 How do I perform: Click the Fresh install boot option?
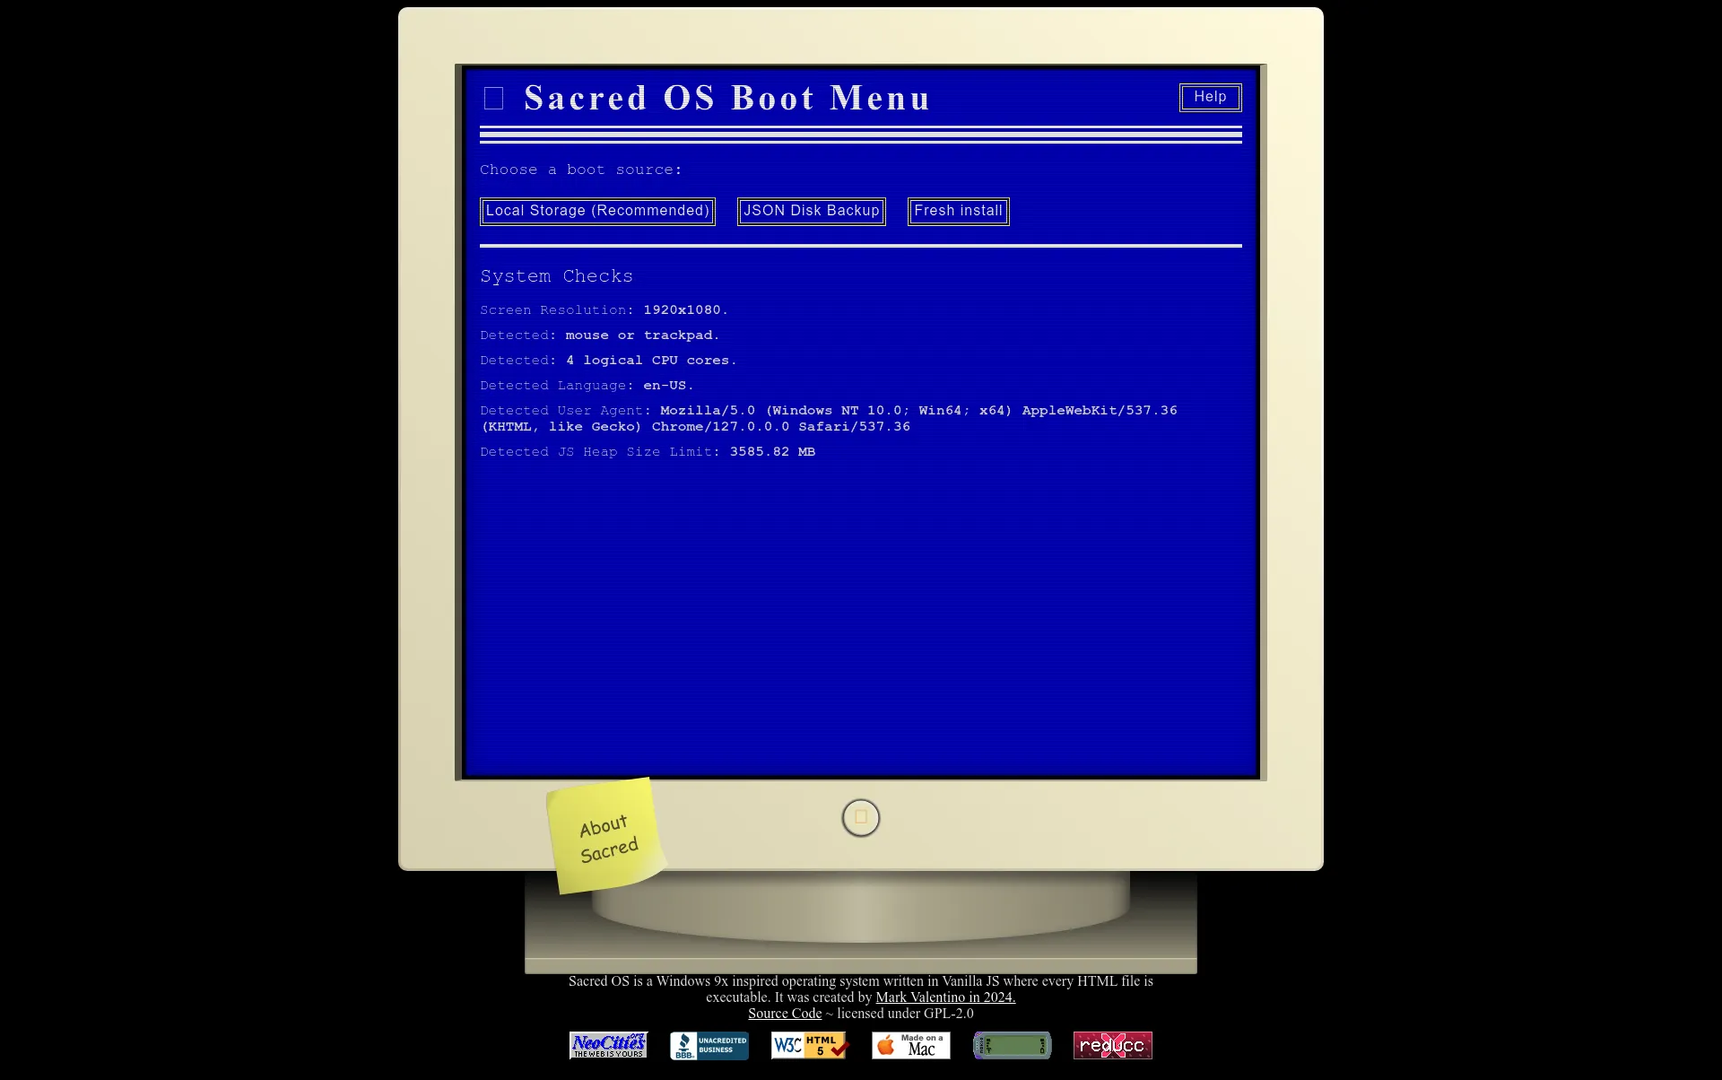click(958, 210)
